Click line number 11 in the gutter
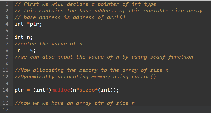This screenshot has width=211, height=113. (5, 70)
